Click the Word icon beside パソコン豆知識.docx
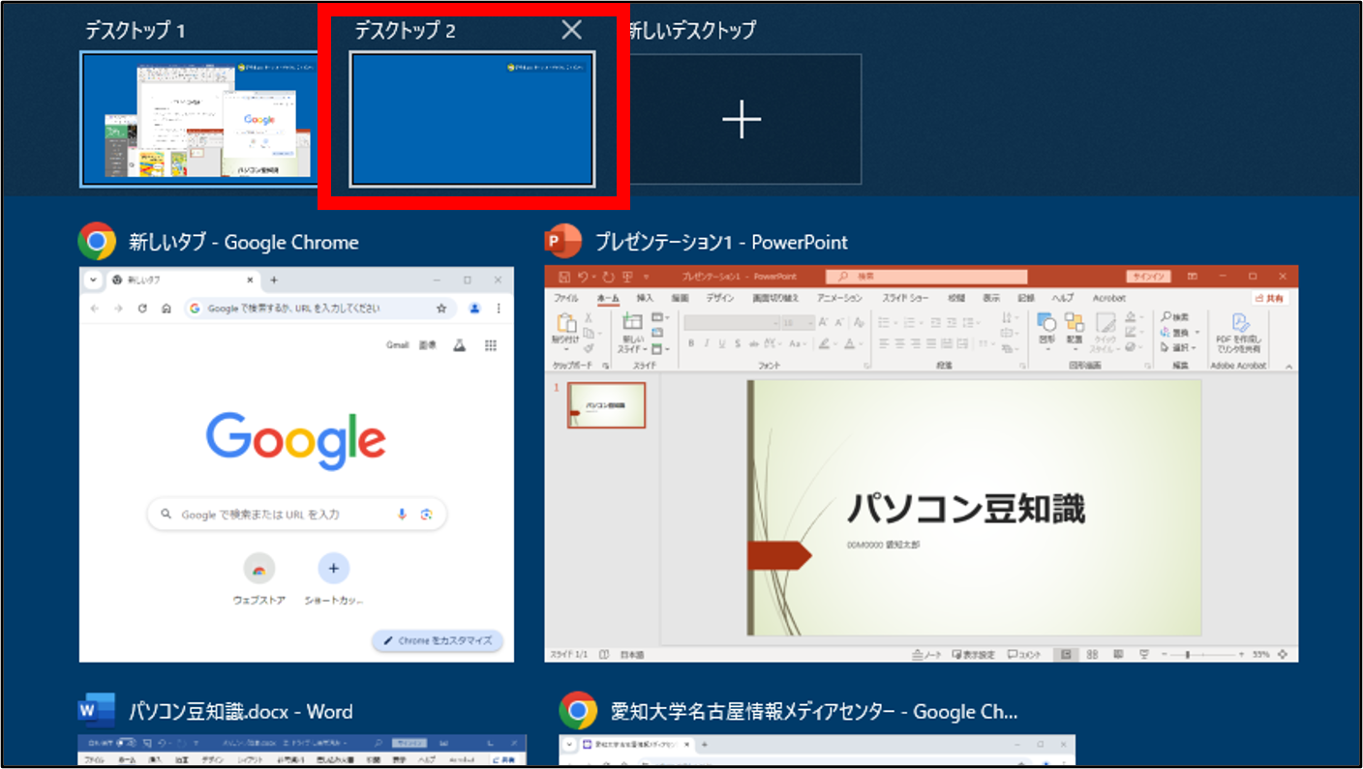The width and height of the screenshot is (1363, 769). pos(97,711)
